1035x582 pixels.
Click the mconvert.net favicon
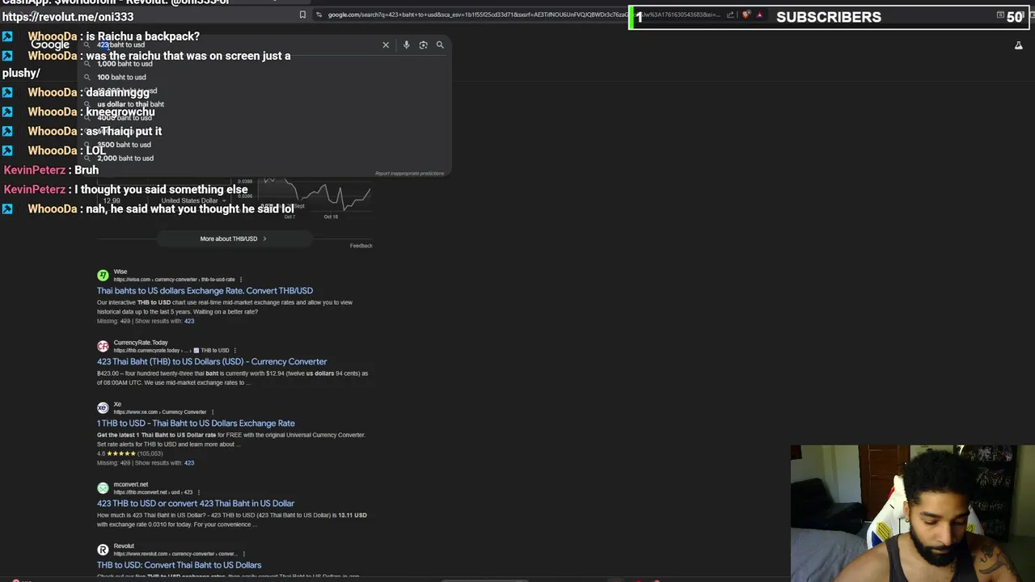(103, 488)
